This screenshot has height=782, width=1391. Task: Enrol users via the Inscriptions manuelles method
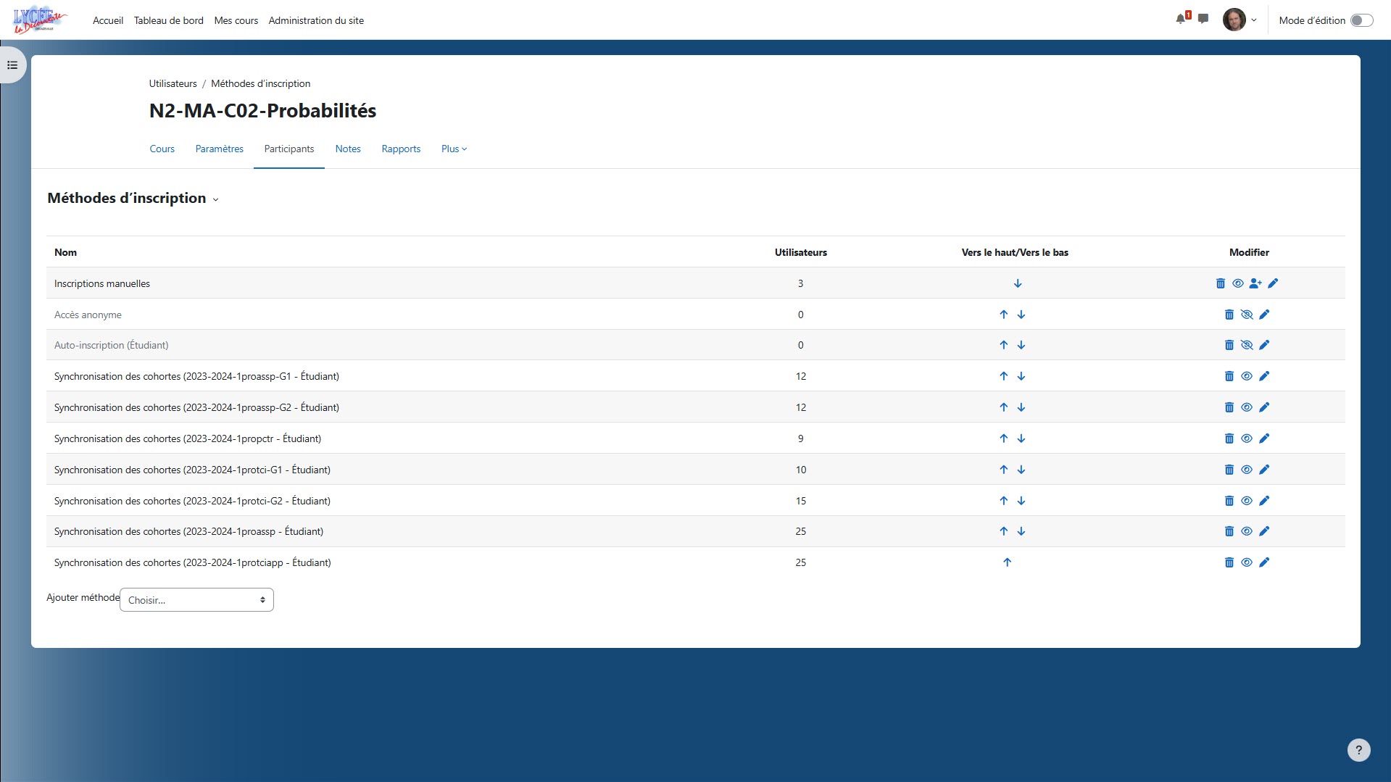[1256, 283]
